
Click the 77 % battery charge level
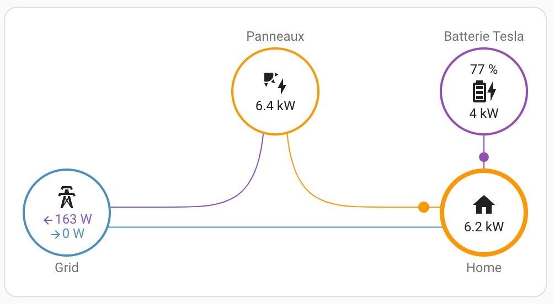tap(484, 70)
